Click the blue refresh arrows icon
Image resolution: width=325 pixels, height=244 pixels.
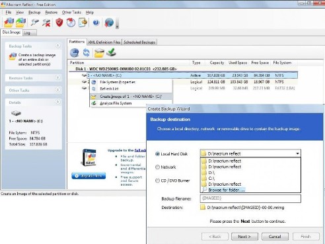pos(86,53)
